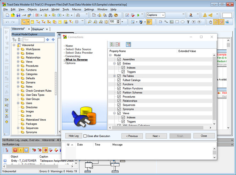Uncheck the Relationships checkbox in dialog
The width and height of the screenshot is (236, 175).
119,101
